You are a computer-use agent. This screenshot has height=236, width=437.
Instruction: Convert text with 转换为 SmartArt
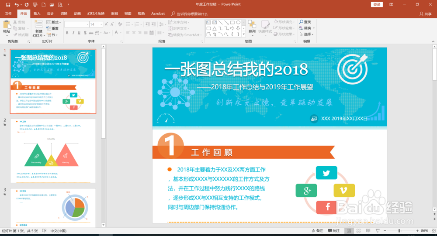click(184, 35)
